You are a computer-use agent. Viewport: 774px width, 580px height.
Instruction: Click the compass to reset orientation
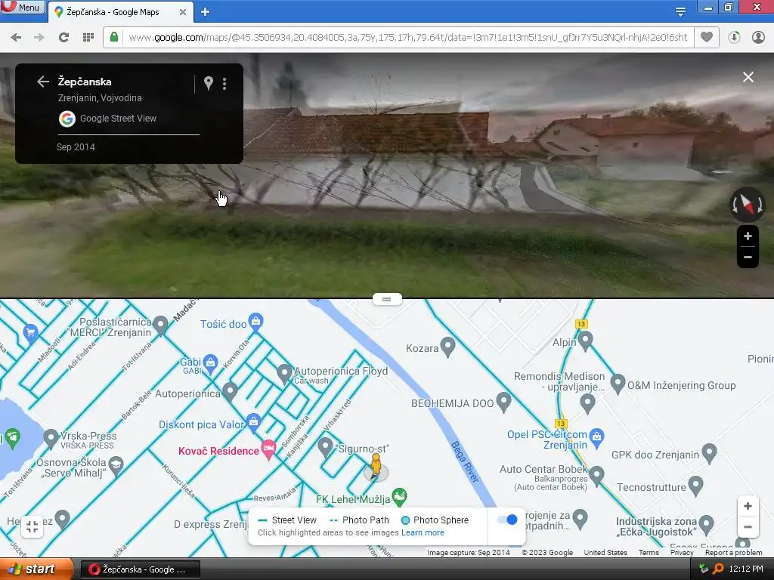pos(748,204)
